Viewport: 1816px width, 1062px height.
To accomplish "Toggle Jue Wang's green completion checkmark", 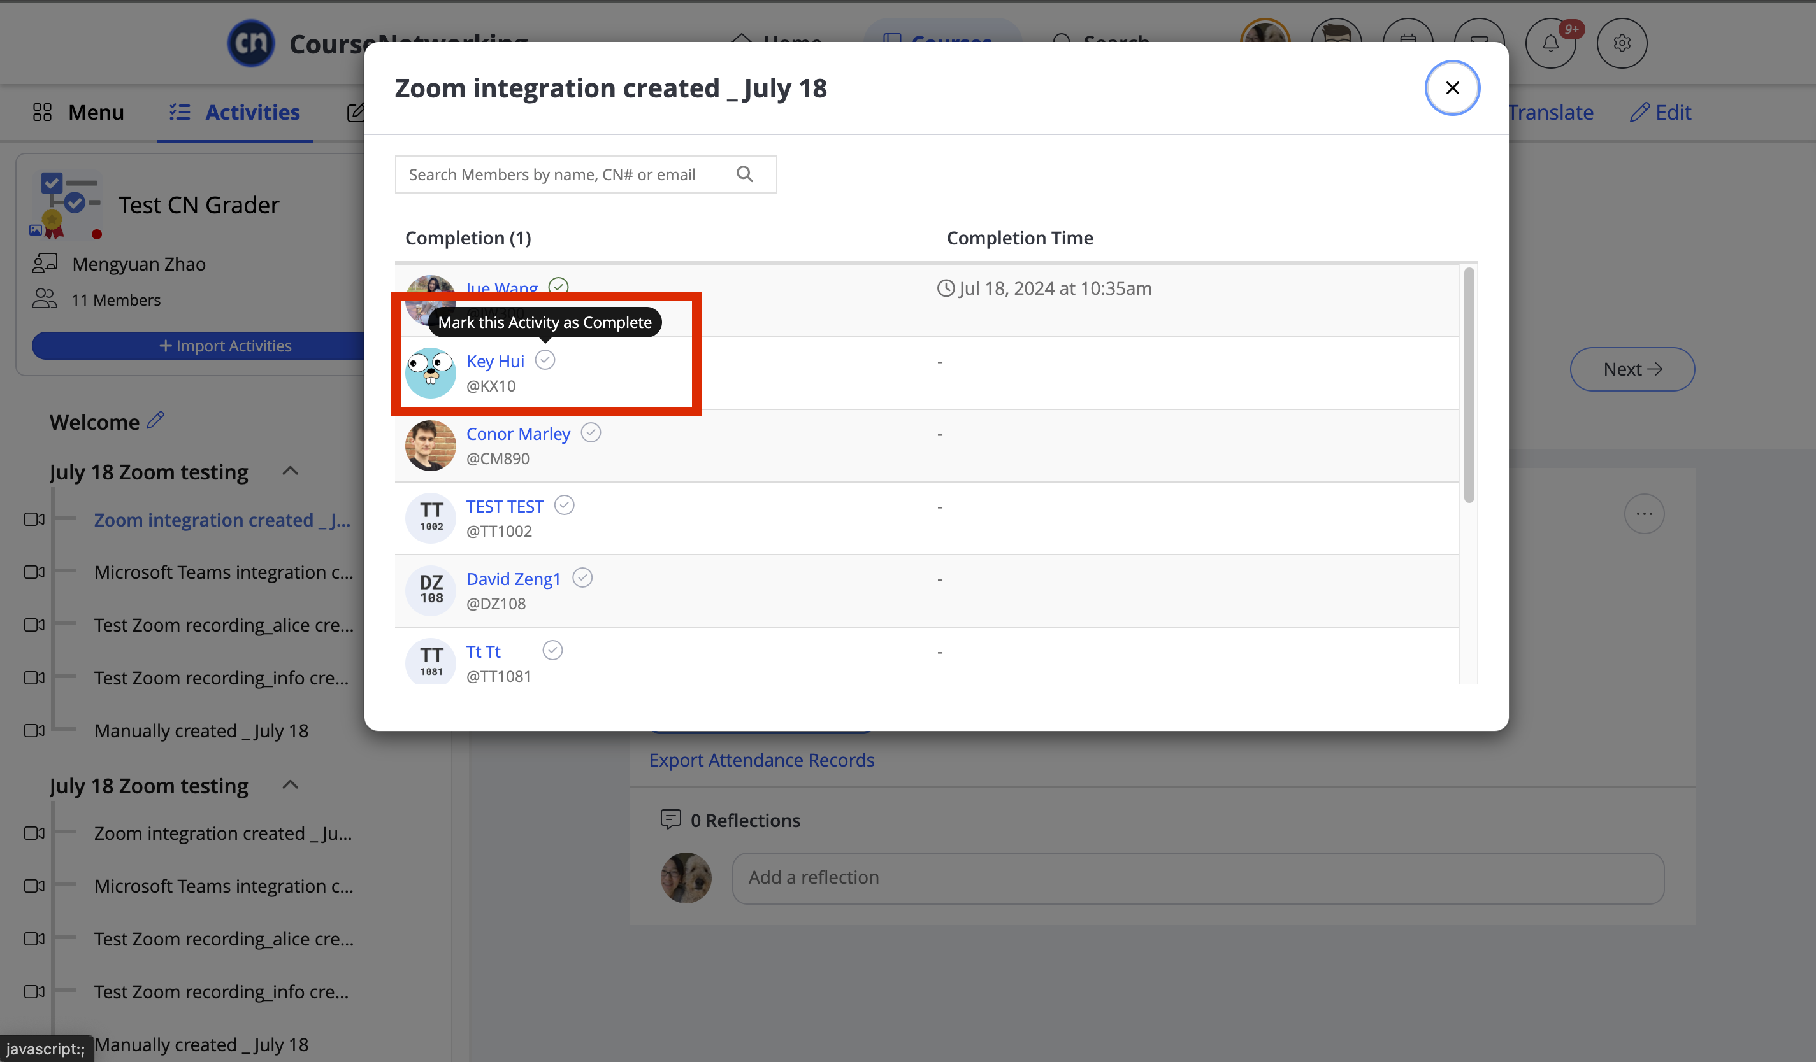I will coord(558,286).
